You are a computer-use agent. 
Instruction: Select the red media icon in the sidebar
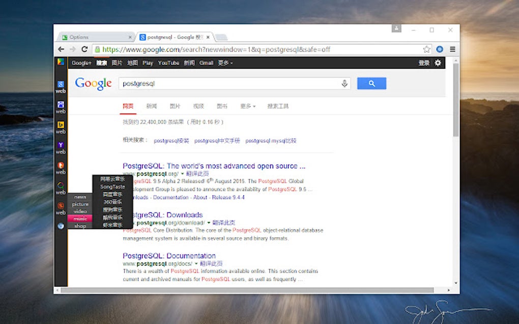[60, 164]
